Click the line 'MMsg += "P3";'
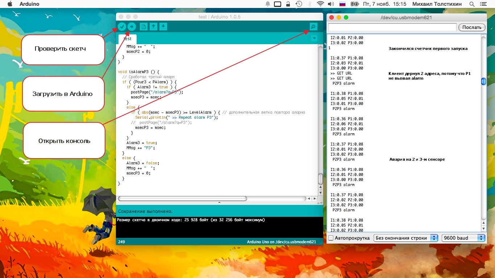Screen dimensions: 495x278 pyautogui.click(x=141, y=148)
